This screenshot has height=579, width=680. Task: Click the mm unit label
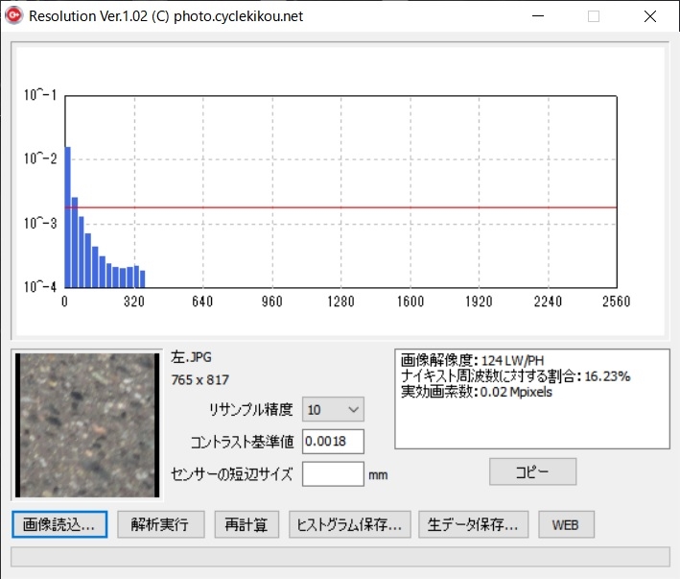[x=378, y=475]
